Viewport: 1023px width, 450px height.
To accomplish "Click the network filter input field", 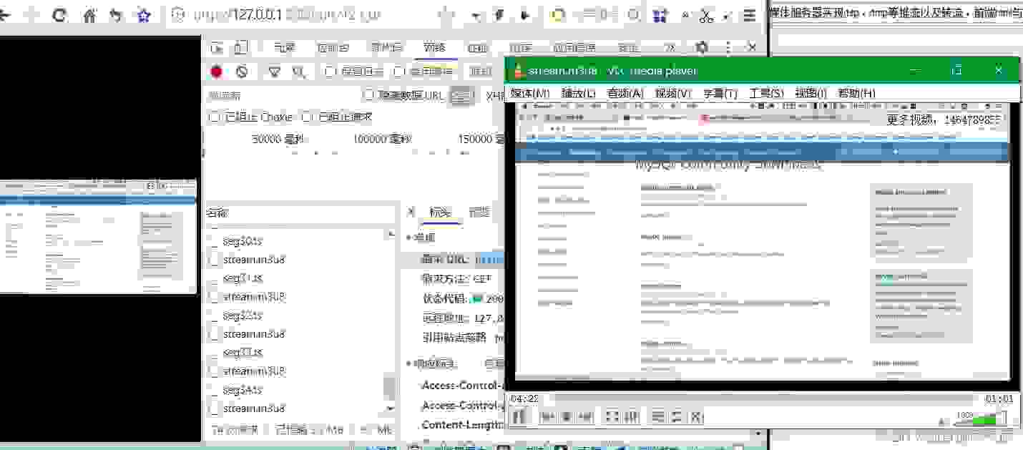I will (283, 94).
